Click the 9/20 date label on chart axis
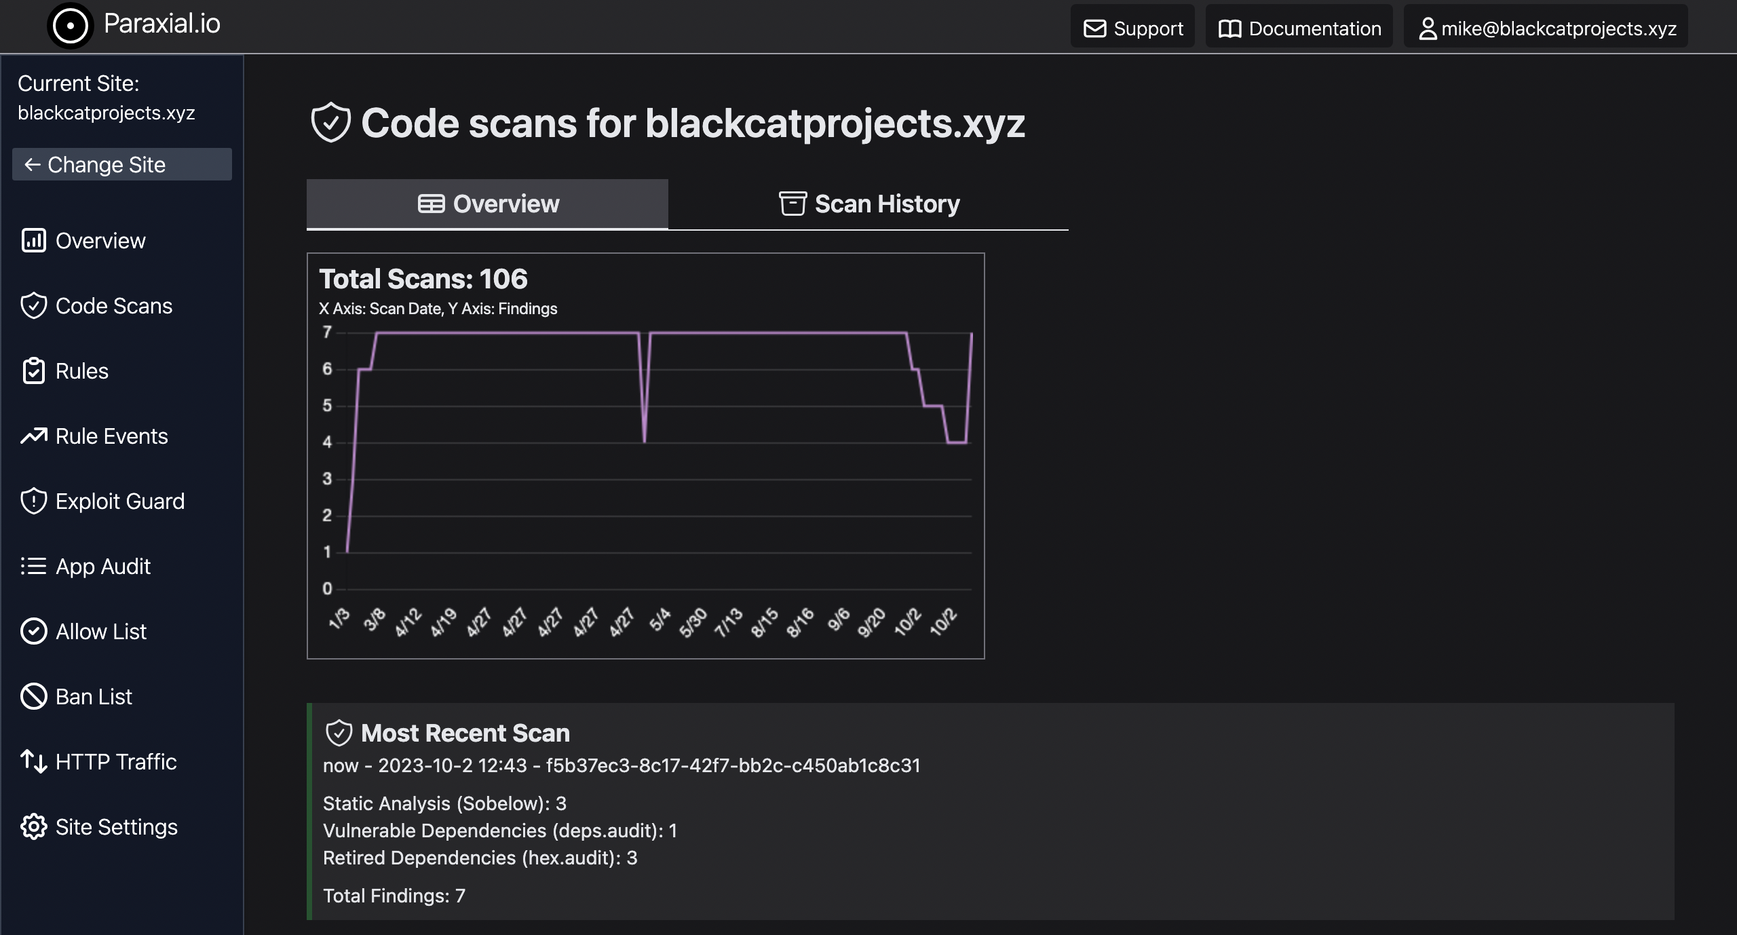The width and height of the screenshot is (1737, 935). point(871,622)
